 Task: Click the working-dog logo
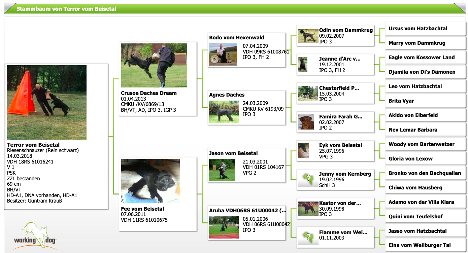tap(35, 236)
